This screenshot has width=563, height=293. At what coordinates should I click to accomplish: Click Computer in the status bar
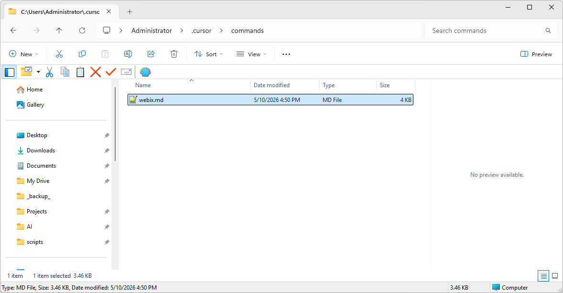510,288
